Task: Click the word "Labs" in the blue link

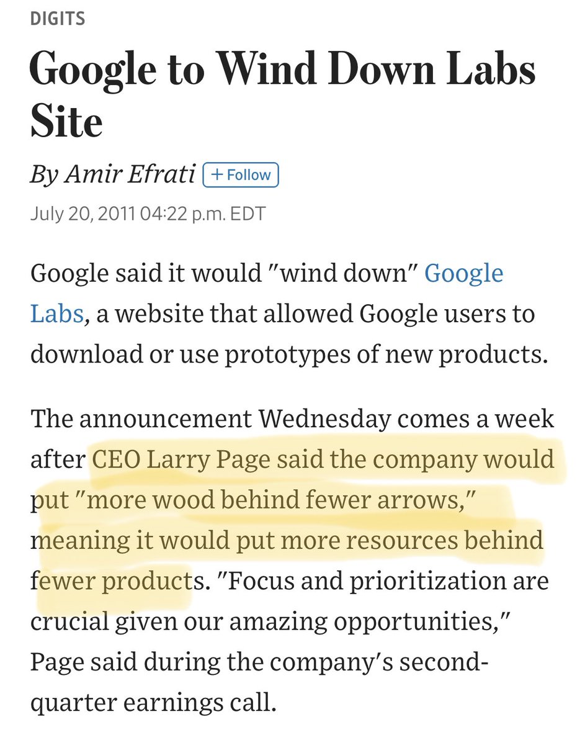Action: 57,314
